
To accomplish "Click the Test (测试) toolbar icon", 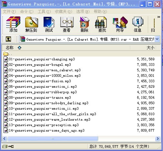I will click(49, 24).
